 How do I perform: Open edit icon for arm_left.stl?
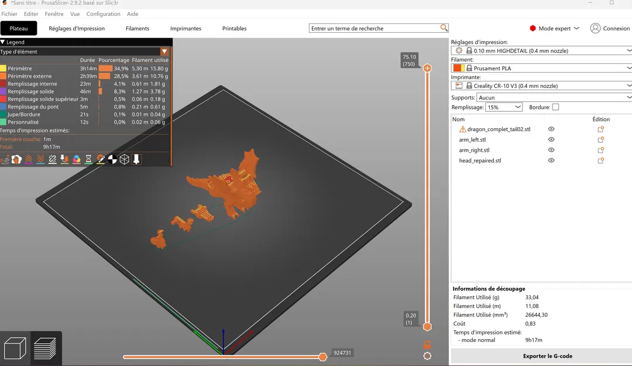point(600,139)
